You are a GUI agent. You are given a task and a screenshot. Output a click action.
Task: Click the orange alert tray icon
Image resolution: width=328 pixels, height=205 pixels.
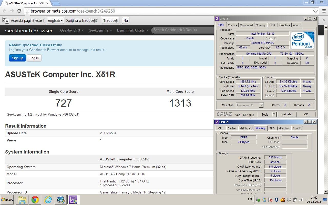pos(283,200)
